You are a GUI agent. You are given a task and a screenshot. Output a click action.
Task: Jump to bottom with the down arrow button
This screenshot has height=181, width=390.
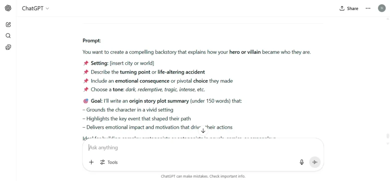203,130
